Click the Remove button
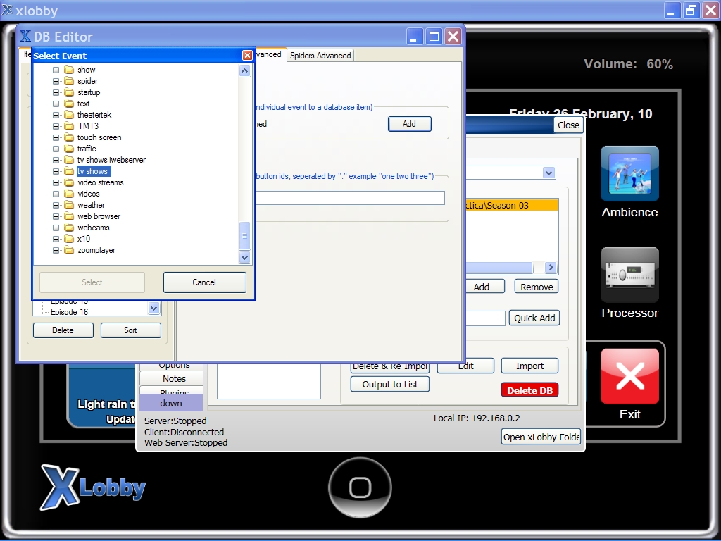The height and width of the screenshot is (541, 721). [x=537, y=287]
